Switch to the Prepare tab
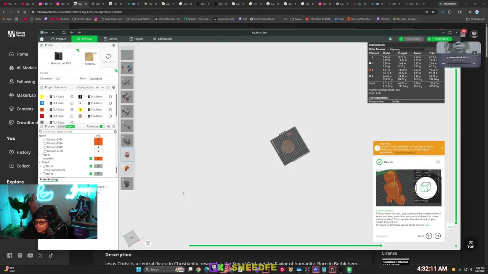 tap(58, 39)
